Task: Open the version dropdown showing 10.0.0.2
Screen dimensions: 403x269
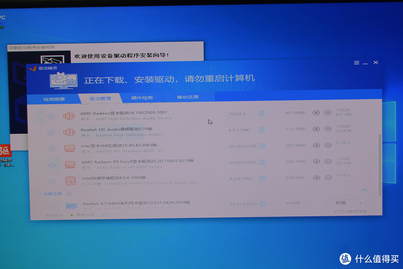Action: point(262,113)
